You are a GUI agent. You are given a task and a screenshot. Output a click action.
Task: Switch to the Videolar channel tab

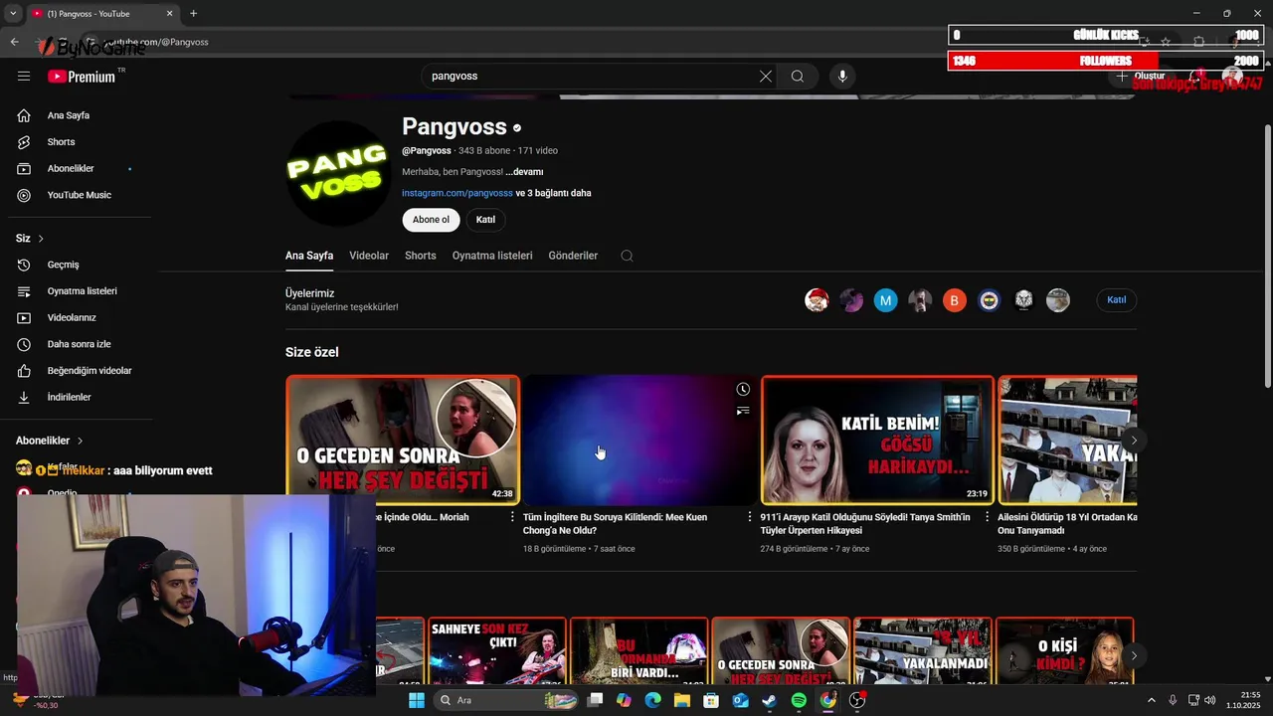coord(369,256)
